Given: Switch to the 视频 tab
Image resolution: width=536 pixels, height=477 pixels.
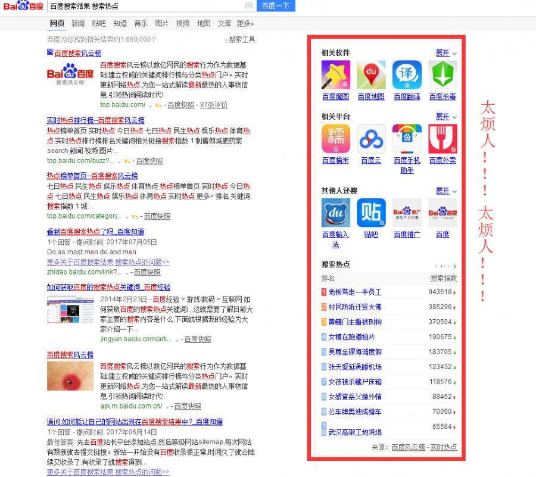Looking at the screenshot, I should [x=183, y=24].
